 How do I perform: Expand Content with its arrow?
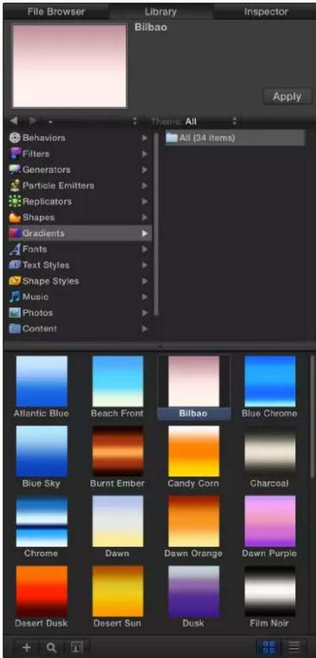145,328
